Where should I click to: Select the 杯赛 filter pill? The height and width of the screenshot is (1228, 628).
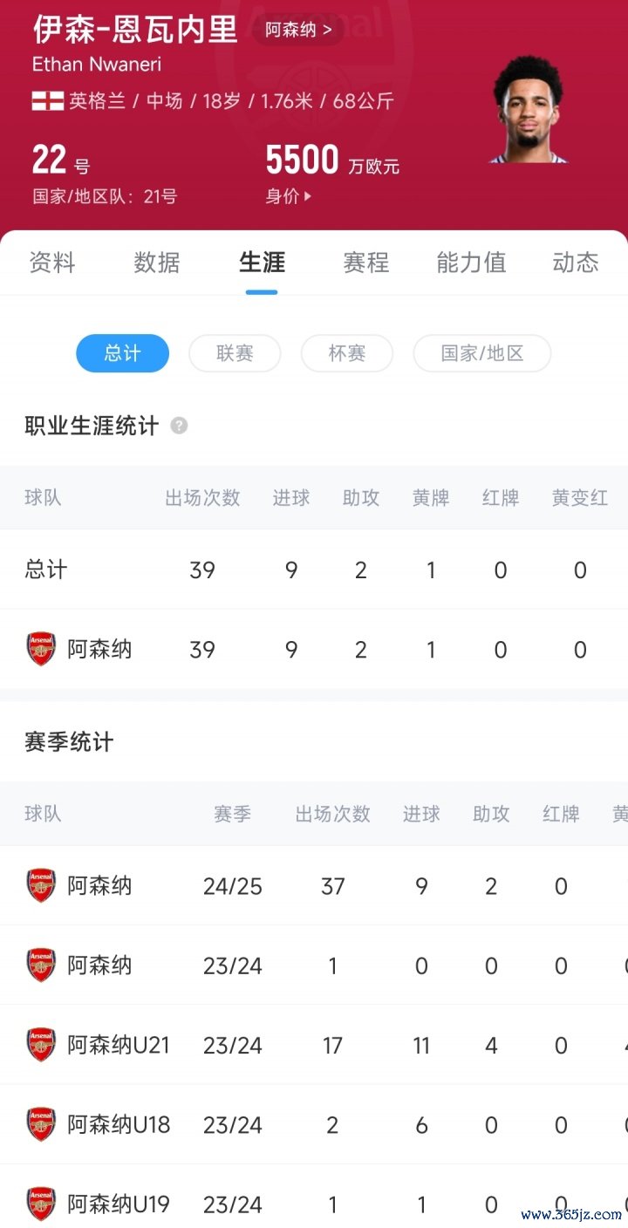tap(346, 353)
